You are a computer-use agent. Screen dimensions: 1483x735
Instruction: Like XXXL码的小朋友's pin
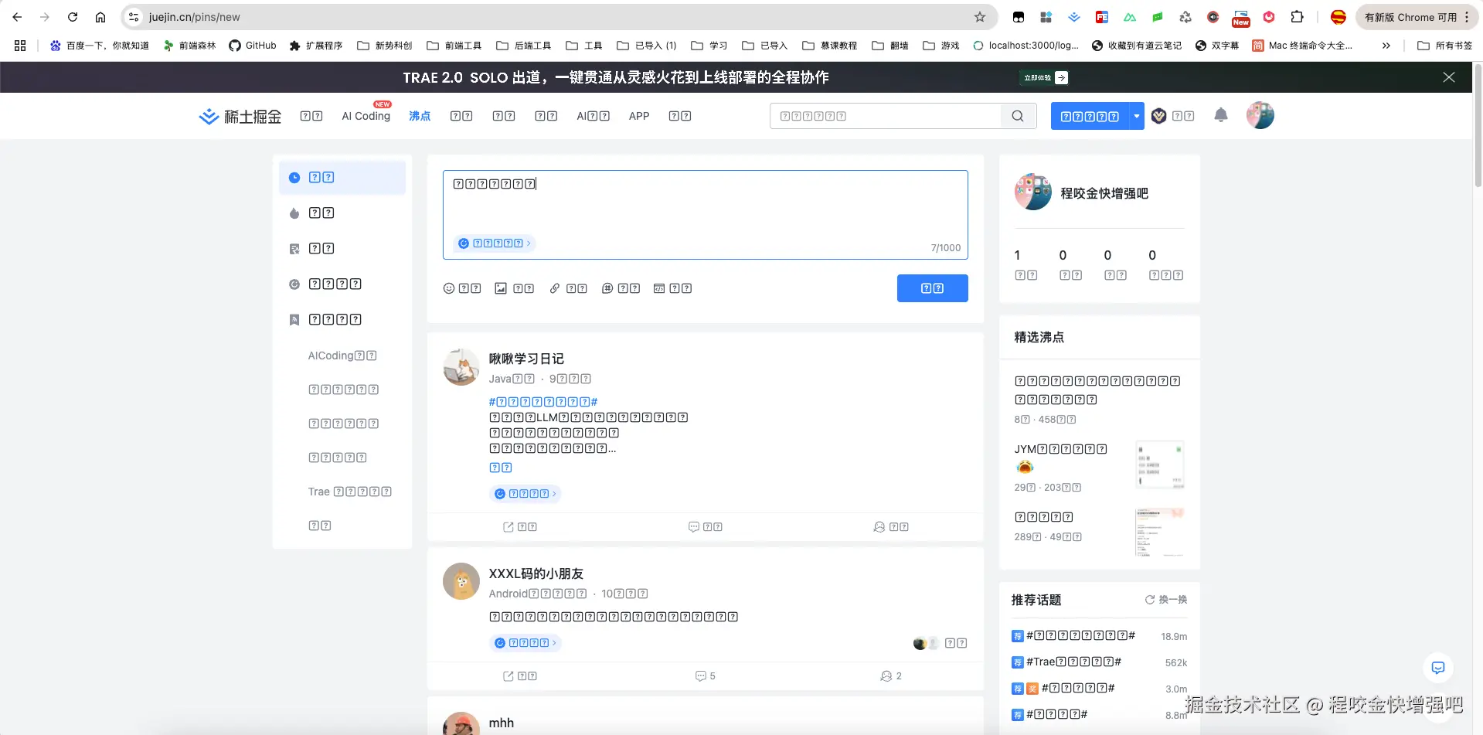click(890, 675)
